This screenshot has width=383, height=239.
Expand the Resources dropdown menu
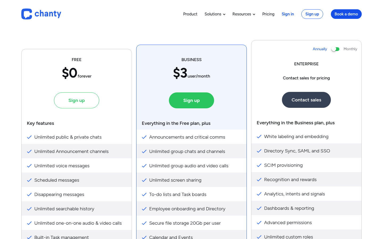pyautogui.click(x=244, y=14)
